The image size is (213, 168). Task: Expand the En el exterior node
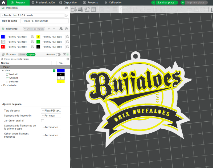coord(2,85)
